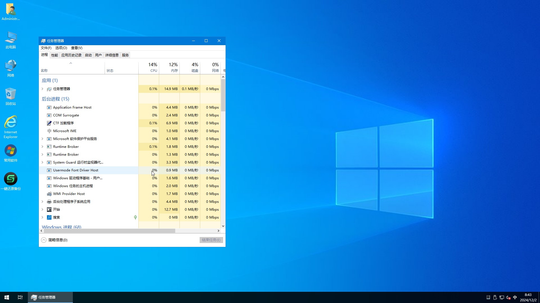Expand the first Runtime Broker row
The height and width of the screenshot is (303, 540).
pos(42,147)
